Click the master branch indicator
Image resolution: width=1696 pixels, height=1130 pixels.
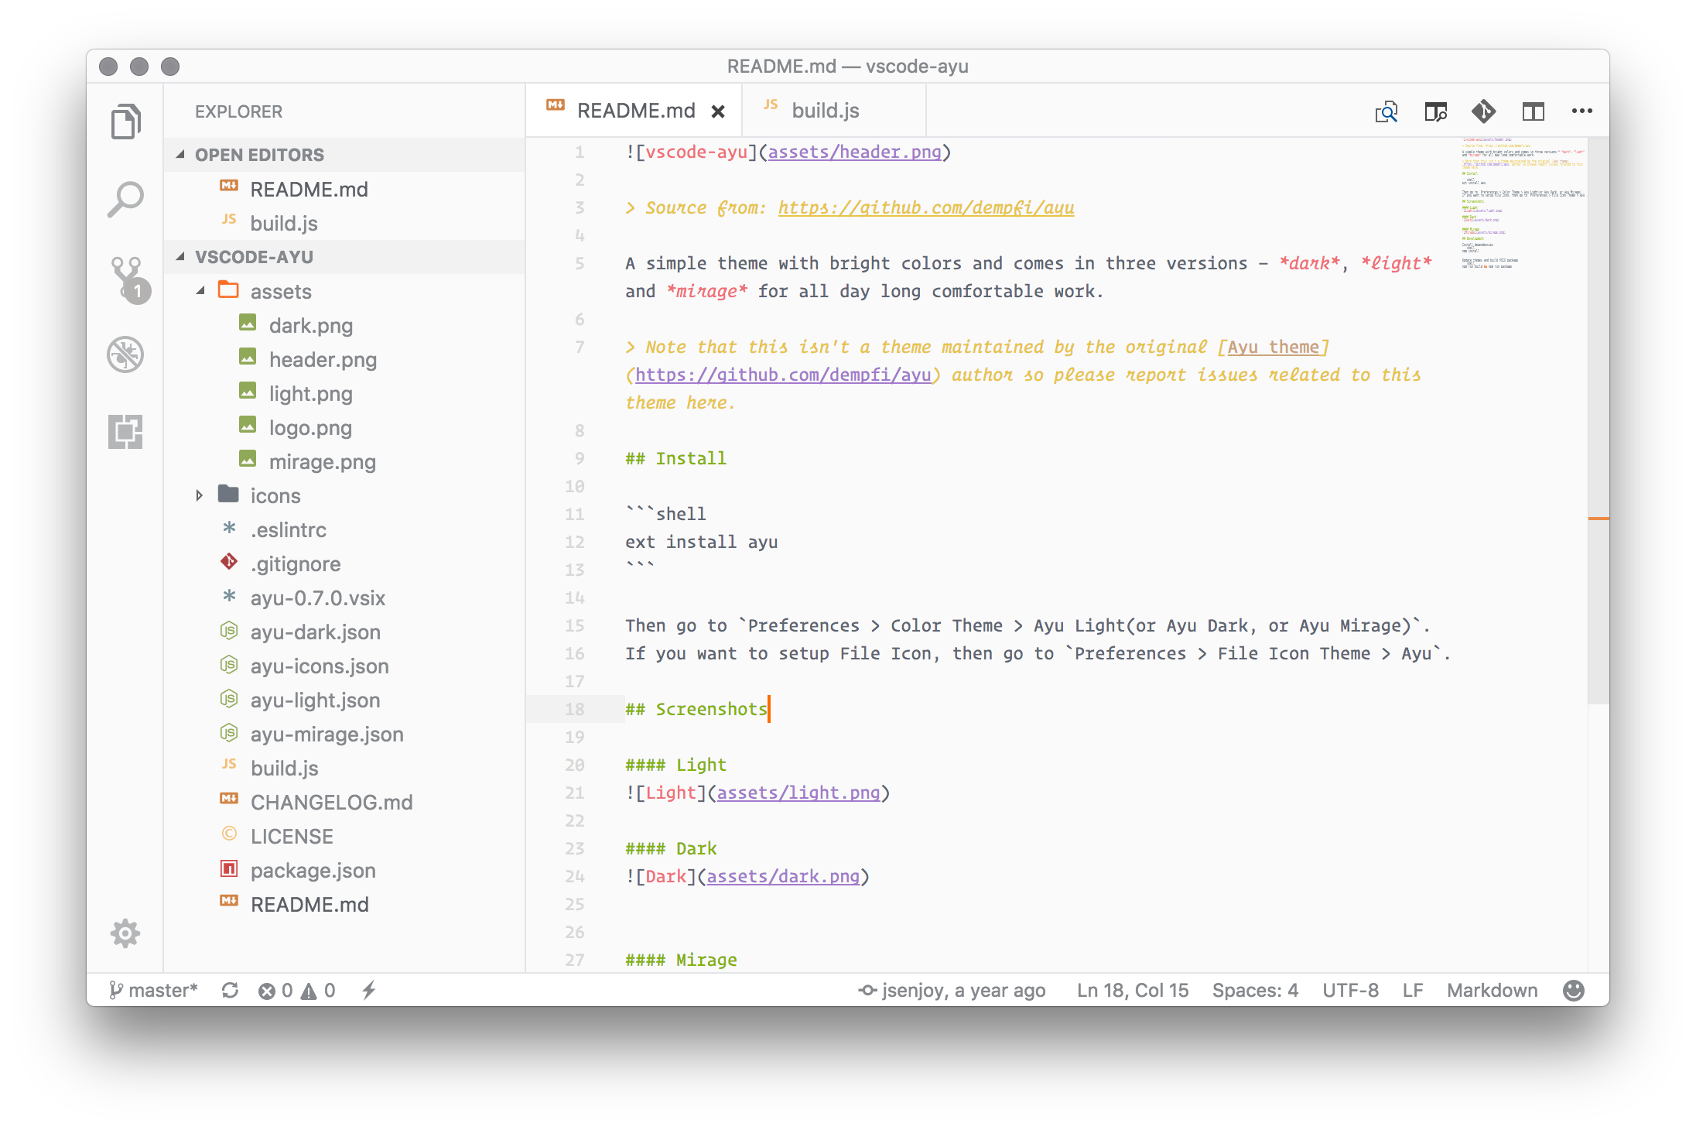[154, 991]
